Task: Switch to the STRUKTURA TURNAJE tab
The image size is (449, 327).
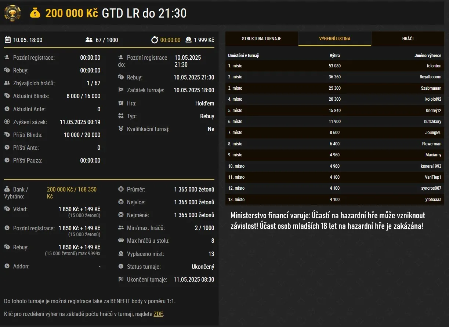Action: (261, 38)
